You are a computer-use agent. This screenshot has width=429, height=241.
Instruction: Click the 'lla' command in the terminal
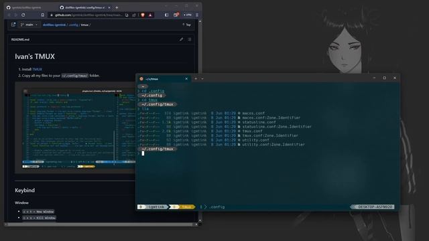[x=145, y=108]
